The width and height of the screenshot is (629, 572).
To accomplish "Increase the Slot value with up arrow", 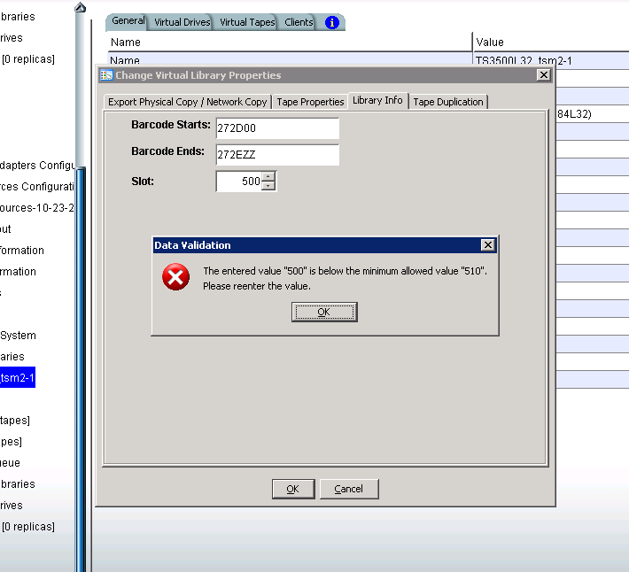I will coord(269,176).
